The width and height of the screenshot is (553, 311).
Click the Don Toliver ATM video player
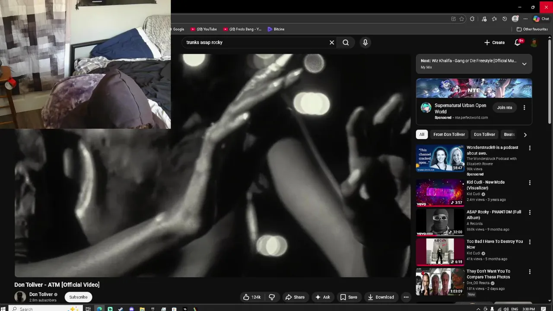(x=213, y=165)
